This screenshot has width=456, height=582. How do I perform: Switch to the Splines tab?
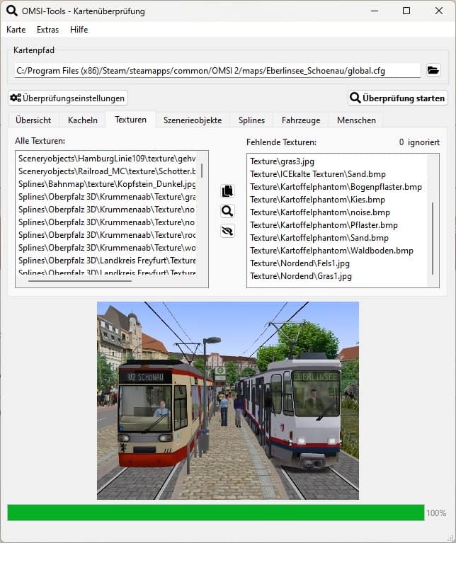[x=251, y=120]
